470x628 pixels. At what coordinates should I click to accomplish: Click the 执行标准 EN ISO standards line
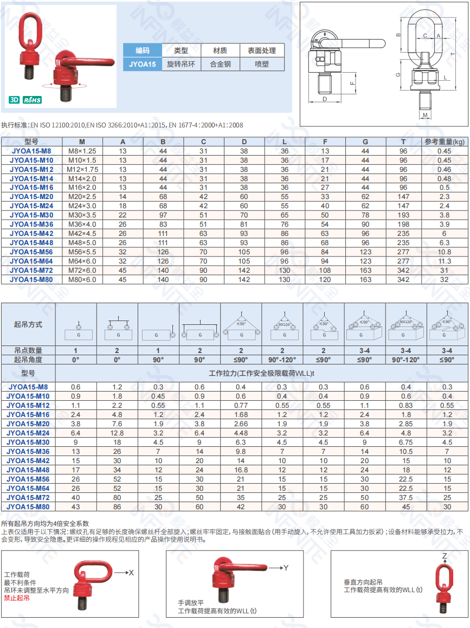[x=122, y=125]
